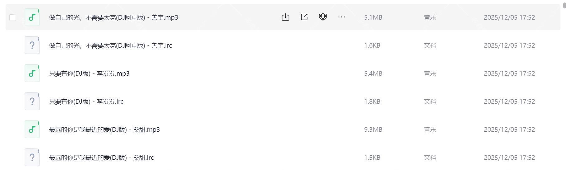567x171 pixels.
Task: Click the audio playback icon on the hovered row
Action: click(323, 17)
